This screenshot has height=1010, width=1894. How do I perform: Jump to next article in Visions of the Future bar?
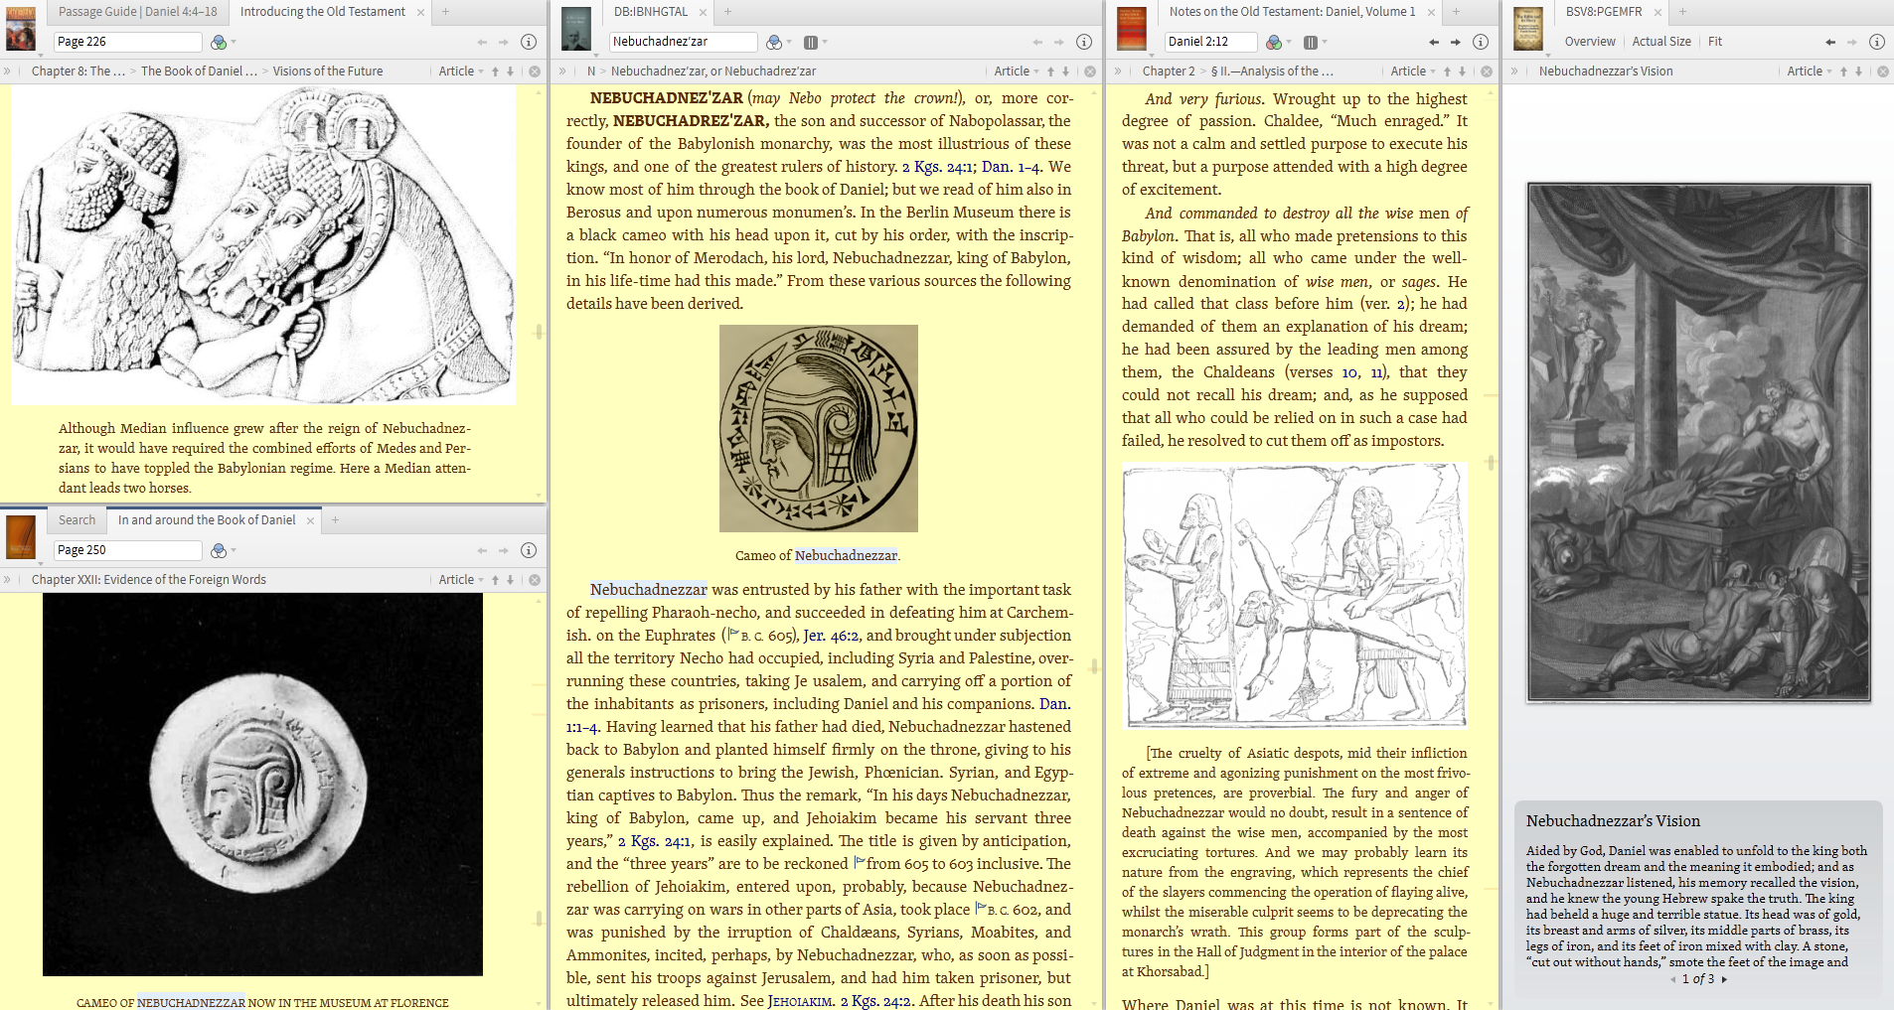coord(511,72)
